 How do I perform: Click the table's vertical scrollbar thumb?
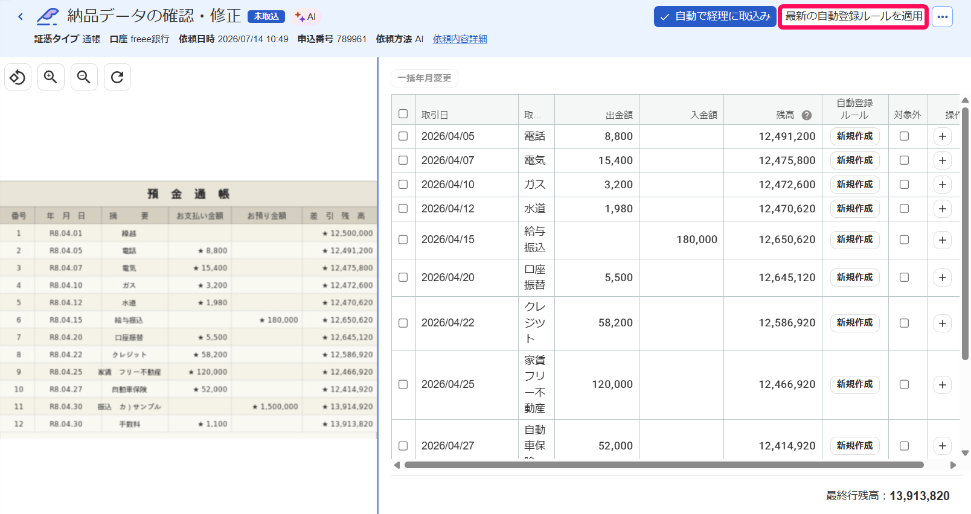point(965,233)
